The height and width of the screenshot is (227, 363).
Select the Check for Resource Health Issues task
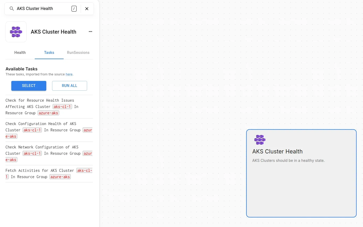[x=39, y=100]
